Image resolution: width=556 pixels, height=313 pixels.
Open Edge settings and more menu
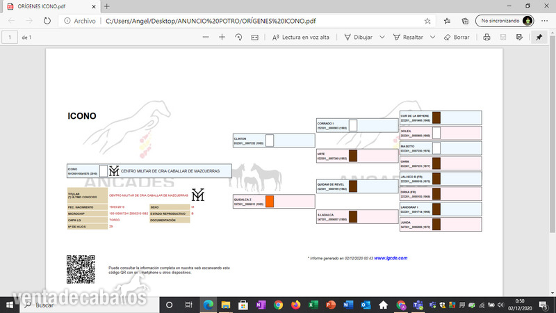545,21
